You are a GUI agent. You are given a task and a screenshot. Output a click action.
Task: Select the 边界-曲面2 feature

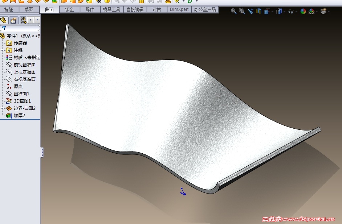pyautogui.click(x=21, y=108)
